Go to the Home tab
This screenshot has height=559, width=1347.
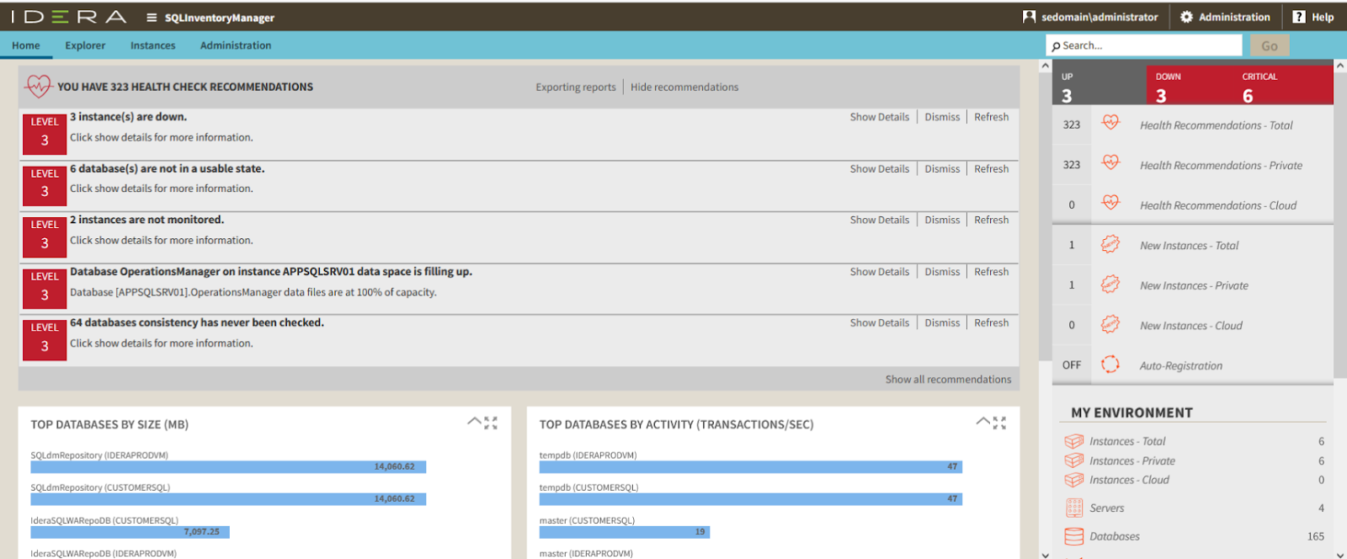[26, 45]
